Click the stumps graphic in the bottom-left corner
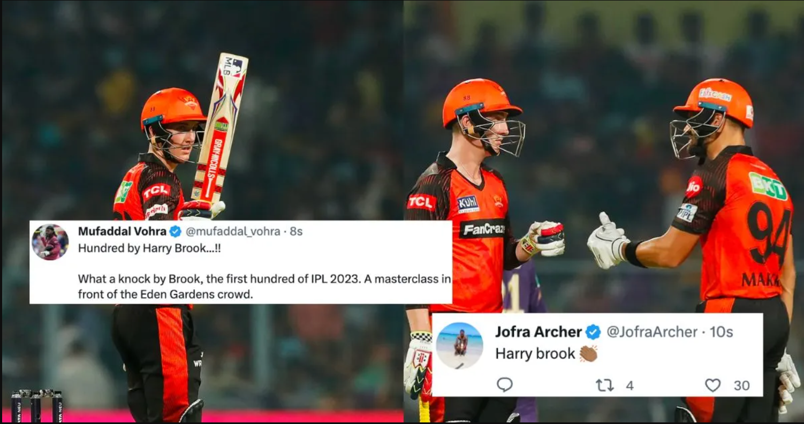This screenshot has width=804, height=424. coord(36,406)
